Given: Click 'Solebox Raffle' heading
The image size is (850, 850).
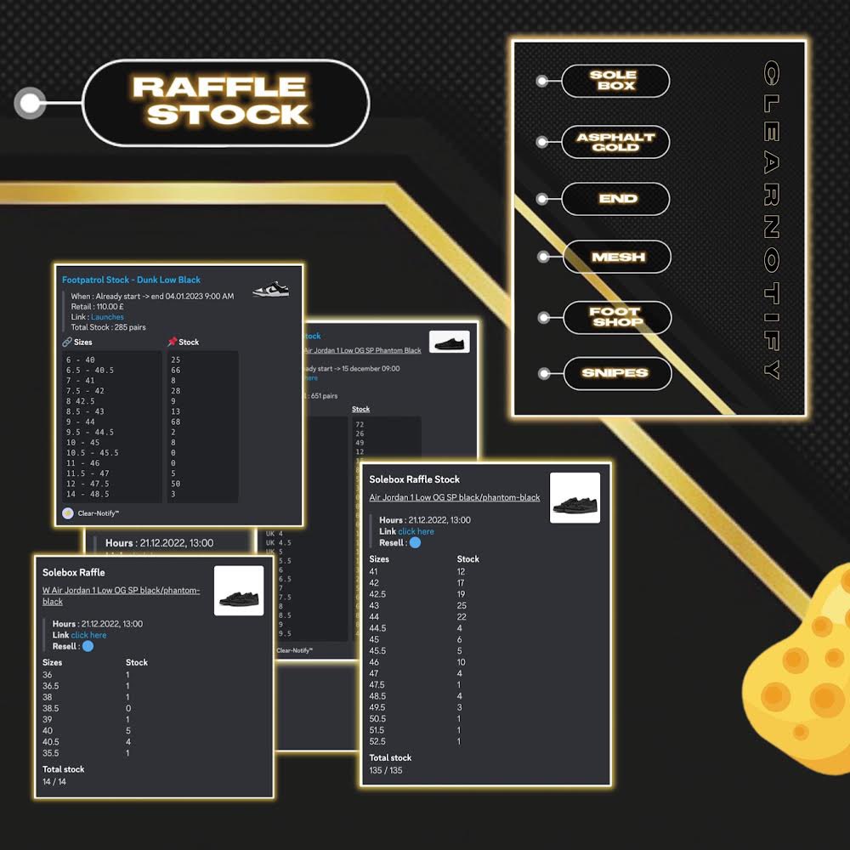Looking at the screenshot, I should (x=74, y=572).
